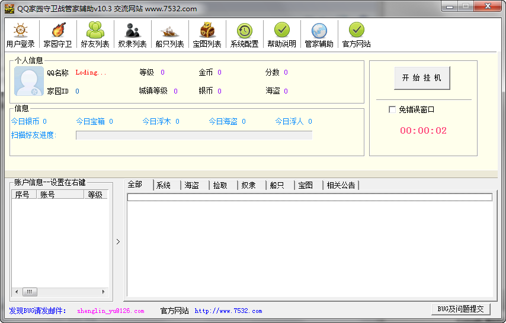Click the 海盗 label in 个人信息

point(273,91)
